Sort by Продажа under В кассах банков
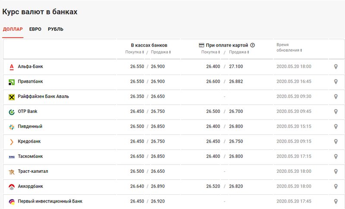This screenshot has width=345, height=209. point(161,52)
